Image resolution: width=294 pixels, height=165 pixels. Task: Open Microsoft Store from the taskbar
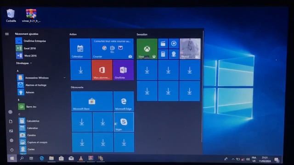click(61, 159)
